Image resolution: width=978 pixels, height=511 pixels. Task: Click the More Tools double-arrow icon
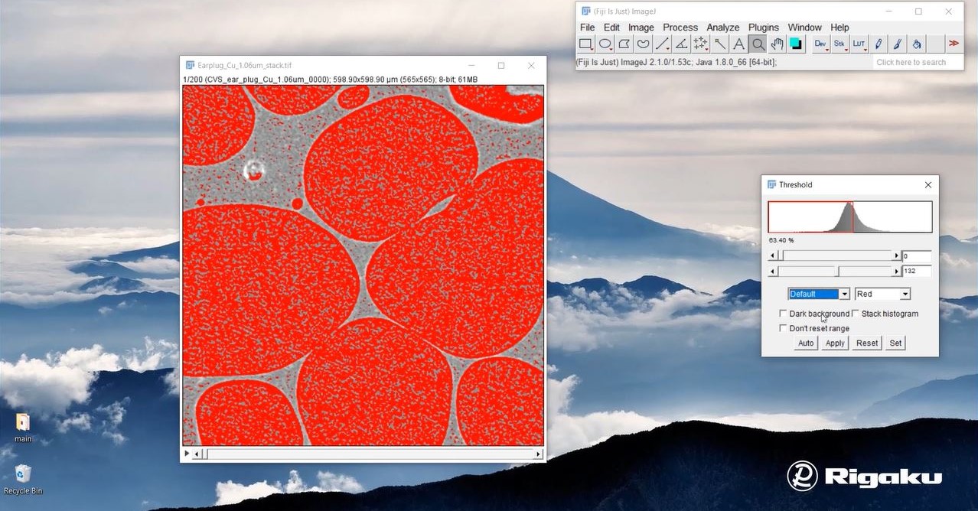point(954,44)
